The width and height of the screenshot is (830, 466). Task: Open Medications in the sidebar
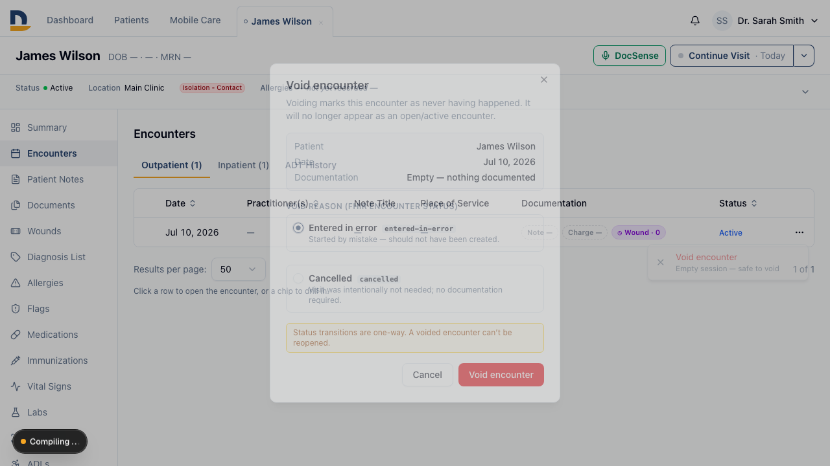(58, 335)
